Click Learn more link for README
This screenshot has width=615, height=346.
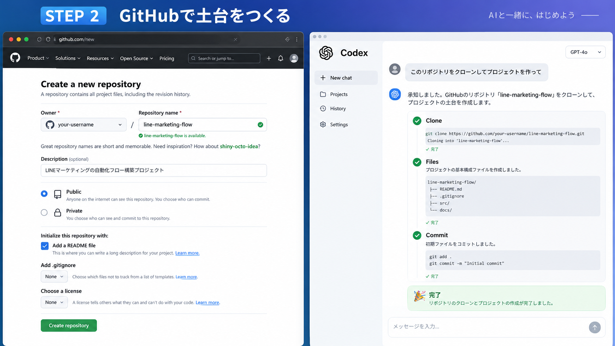pos(187,253)
